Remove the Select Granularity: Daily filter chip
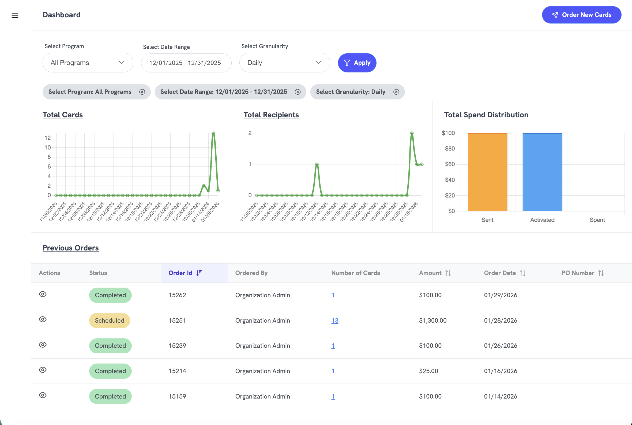The width and height of the screenshot is (632, 425). click(x=396, y=92)
